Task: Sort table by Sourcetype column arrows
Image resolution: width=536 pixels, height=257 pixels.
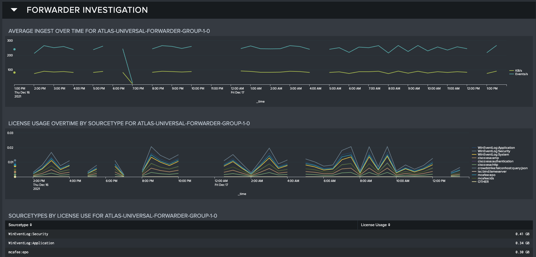Action: coord(31,225)
